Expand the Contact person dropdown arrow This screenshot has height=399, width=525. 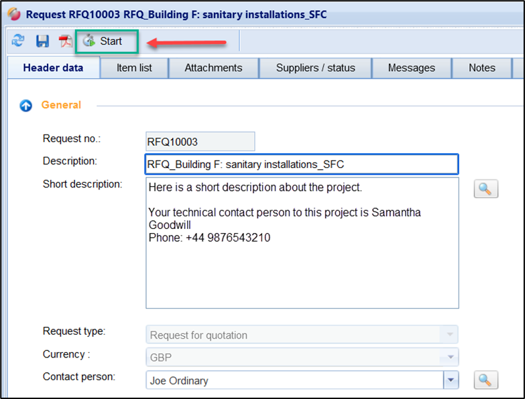451,380
